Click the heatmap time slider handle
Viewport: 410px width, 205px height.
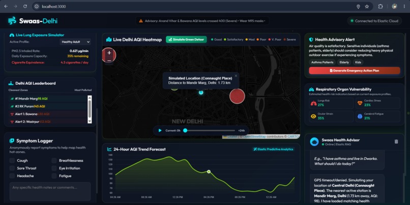pyautogui.click(x=185, y=130)
